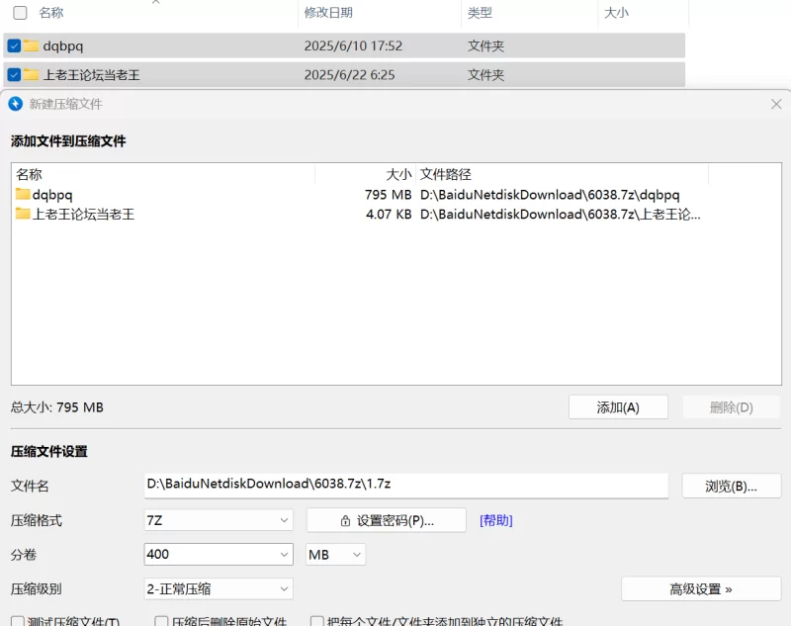Click the 文件名 path input field

(x=406, y=486)
